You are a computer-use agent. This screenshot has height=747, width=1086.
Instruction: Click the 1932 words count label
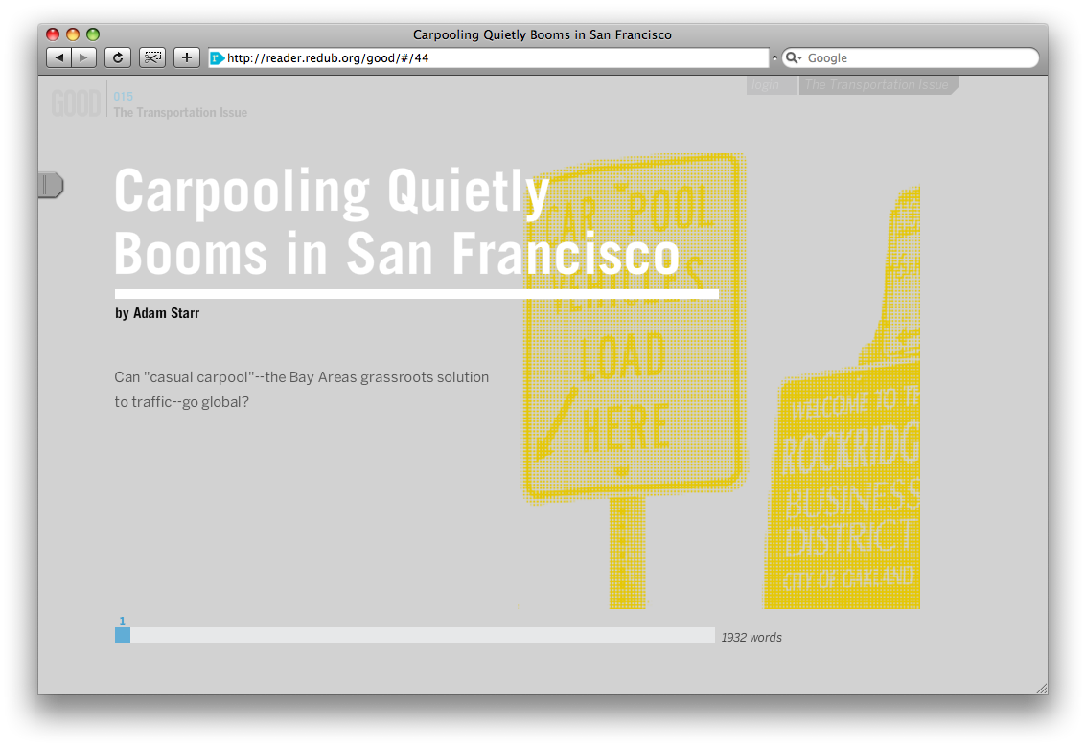click(x=751, y=637)
